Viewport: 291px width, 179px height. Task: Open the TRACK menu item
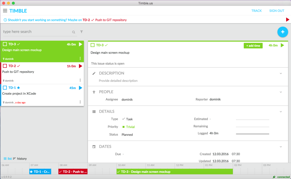[x=256, y=11]
